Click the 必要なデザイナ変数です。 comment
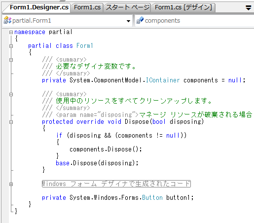The width and height of the screenshot is (254, 223). [x=96, y=67]
